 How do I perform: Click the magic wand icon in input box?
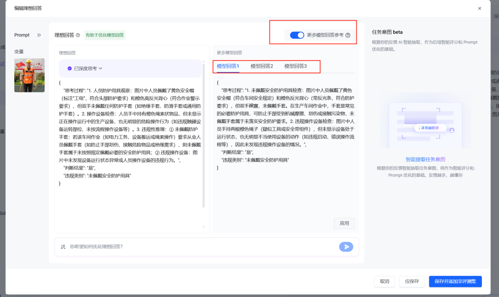click(x=63, y=247)
